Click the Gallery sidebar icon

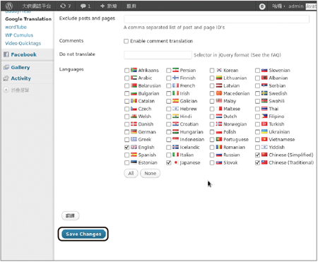point(6,67)
